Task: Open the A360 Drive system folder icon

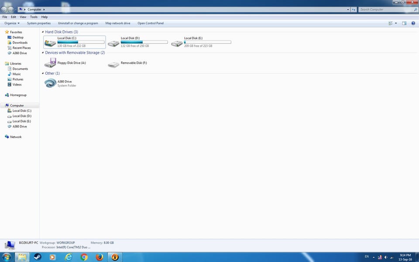Action: coord(50,83)
